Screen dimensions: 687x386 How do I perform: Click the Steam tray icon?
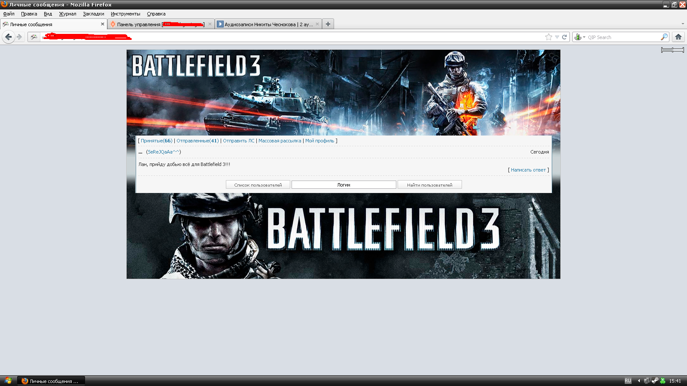coord(655,380)
